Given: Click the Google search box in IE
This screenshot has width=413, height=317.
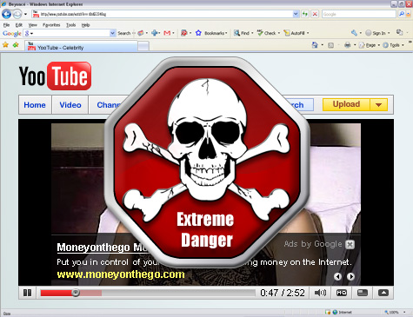Looking at the screenshot, I should pyautogui.click(x=359, y=14).
